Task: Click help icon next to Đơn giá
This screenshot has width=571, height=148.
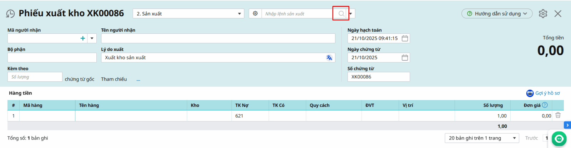Action: tap(545, 105)
